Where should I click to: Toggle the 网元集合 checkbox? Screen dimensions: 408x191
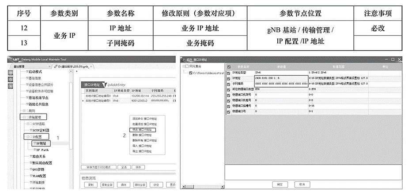click(x=187, y=66)
